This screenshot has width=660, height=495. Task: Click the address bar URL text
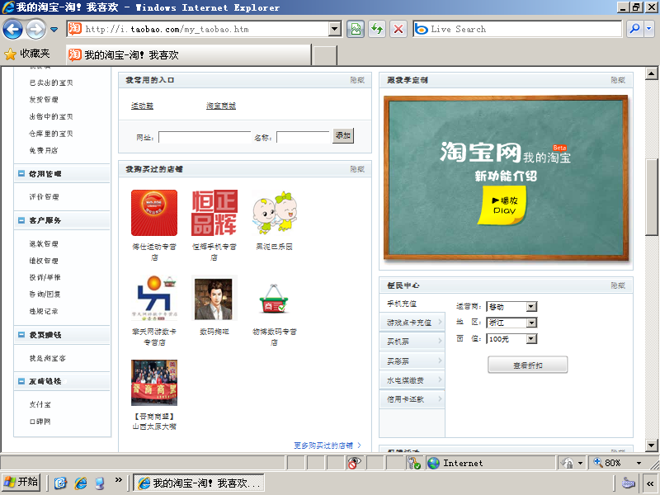click(167, 29)
